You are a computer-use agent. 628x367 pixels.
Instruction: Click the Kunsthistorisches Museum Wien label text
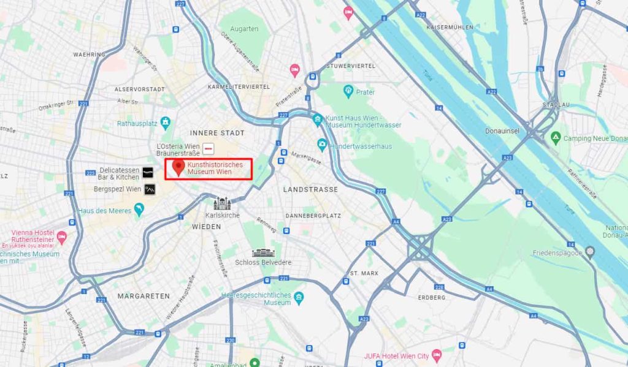[215, 168]
